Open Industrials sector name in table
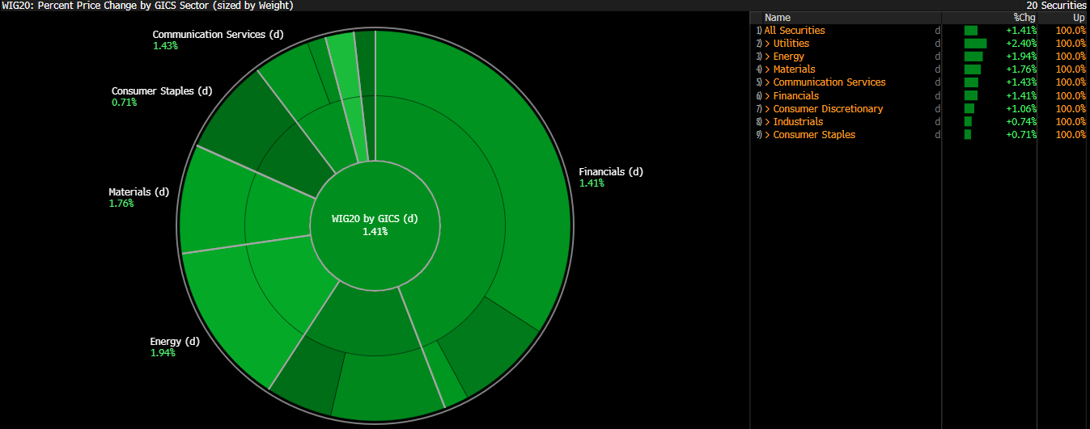Viewport: 1090px width, 429px height. click(x=798, y=122)
